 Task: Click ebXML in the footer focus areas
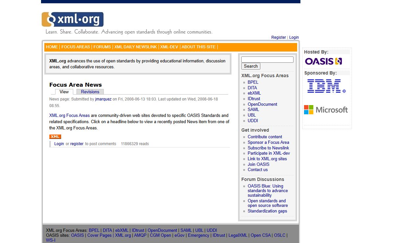coord(122,231)
